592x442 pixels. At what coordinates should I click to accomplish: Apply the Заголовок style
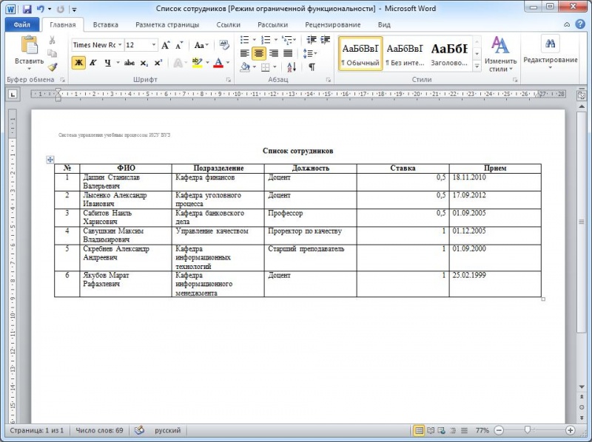[449, 53]
